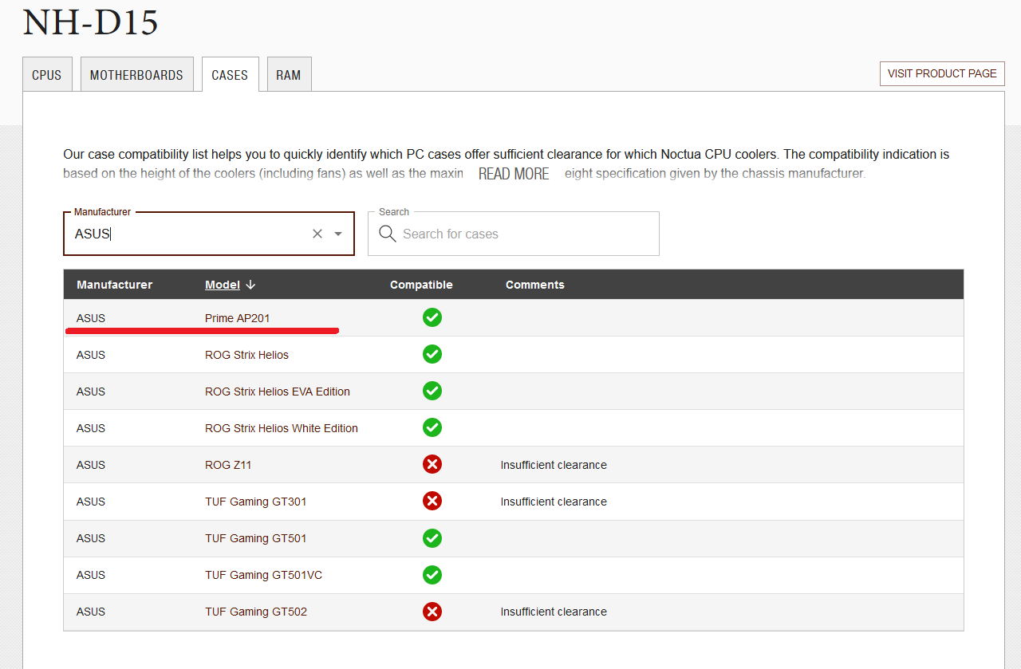
Task: Click Insufficient clearance comment for GT301
Action: pyautogui.click(x=554, y=502)
